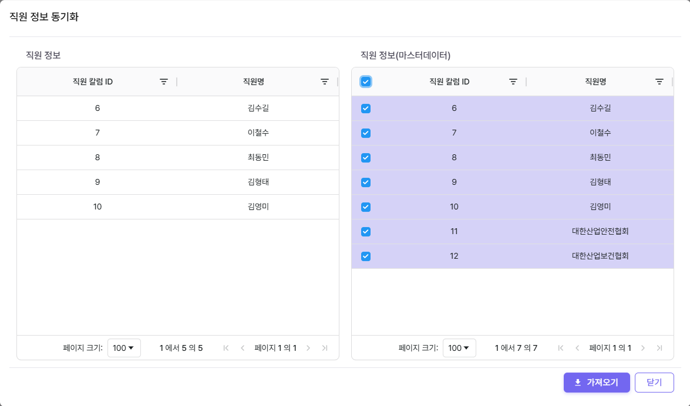Viewport: 690px width, 406px height.
Task: Deselect the checkbox for 대한산업보건협회
Action: [366, 256]
